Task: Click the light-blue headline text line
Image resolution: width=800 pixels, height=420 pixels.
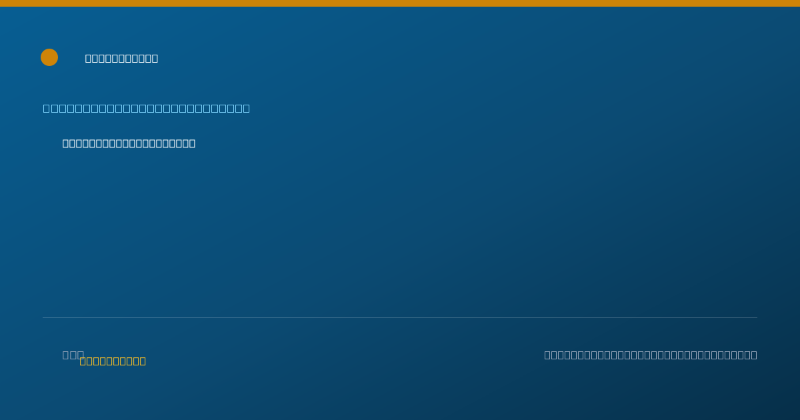Action: 147,108
